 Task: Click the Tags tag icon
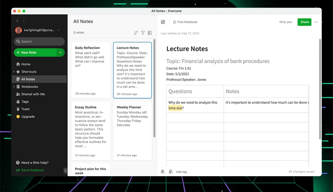click(x=18, y=102)
